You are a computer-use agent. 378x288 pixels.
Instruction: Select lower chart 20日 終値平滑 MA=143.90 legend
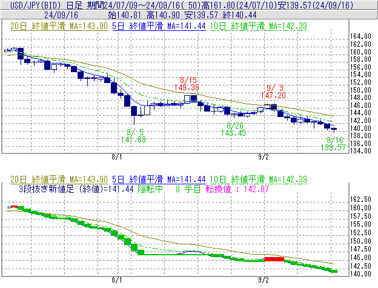(x=59, y=179)
